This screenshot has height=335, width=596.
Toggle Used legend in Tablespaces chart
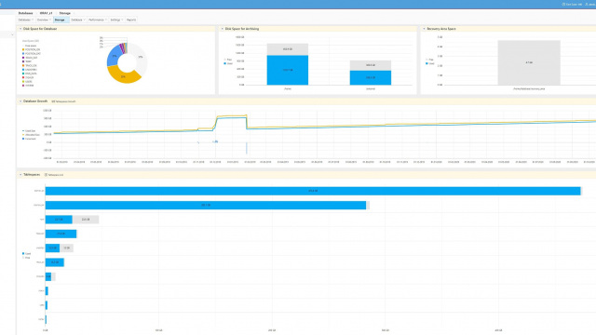(x=26, y=253)
